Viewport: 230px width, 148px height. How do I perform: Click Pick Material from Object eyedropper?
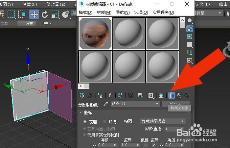tap(105, 104)
